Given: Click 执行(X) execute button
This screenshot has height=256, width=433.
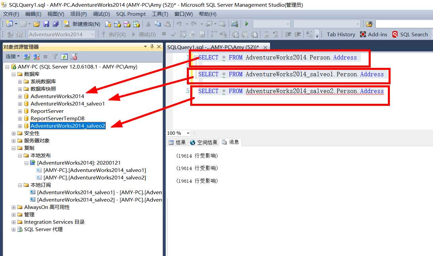Looking at the screenshot, I should [113, 34].
